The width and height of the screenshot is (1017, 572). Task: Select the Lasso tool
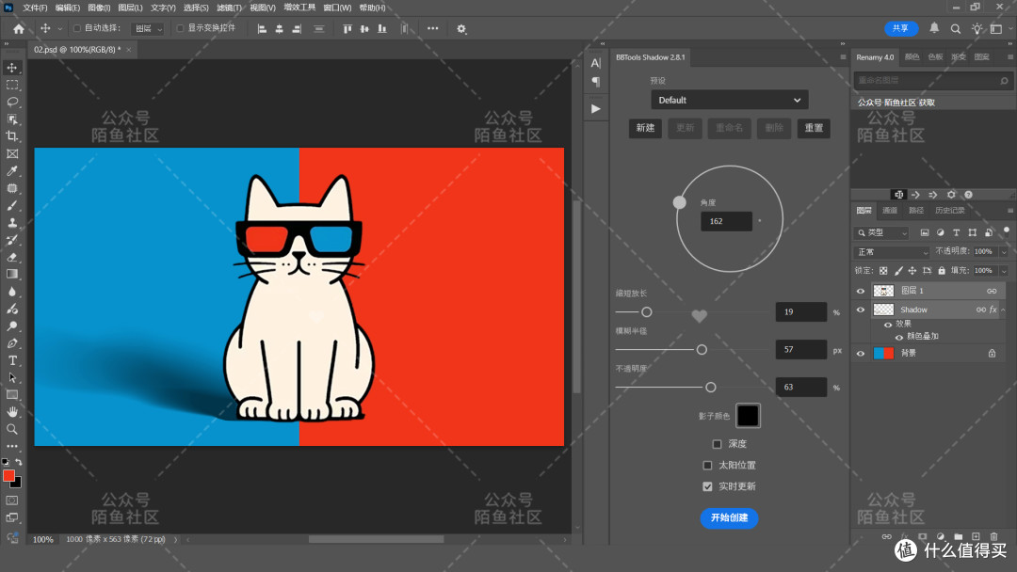[12, 102]
